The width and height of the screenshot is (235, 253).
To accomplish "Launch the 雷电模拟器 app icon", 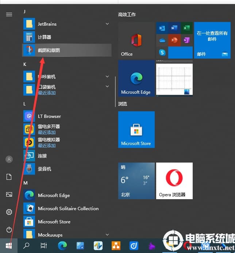I will (29, 142).
